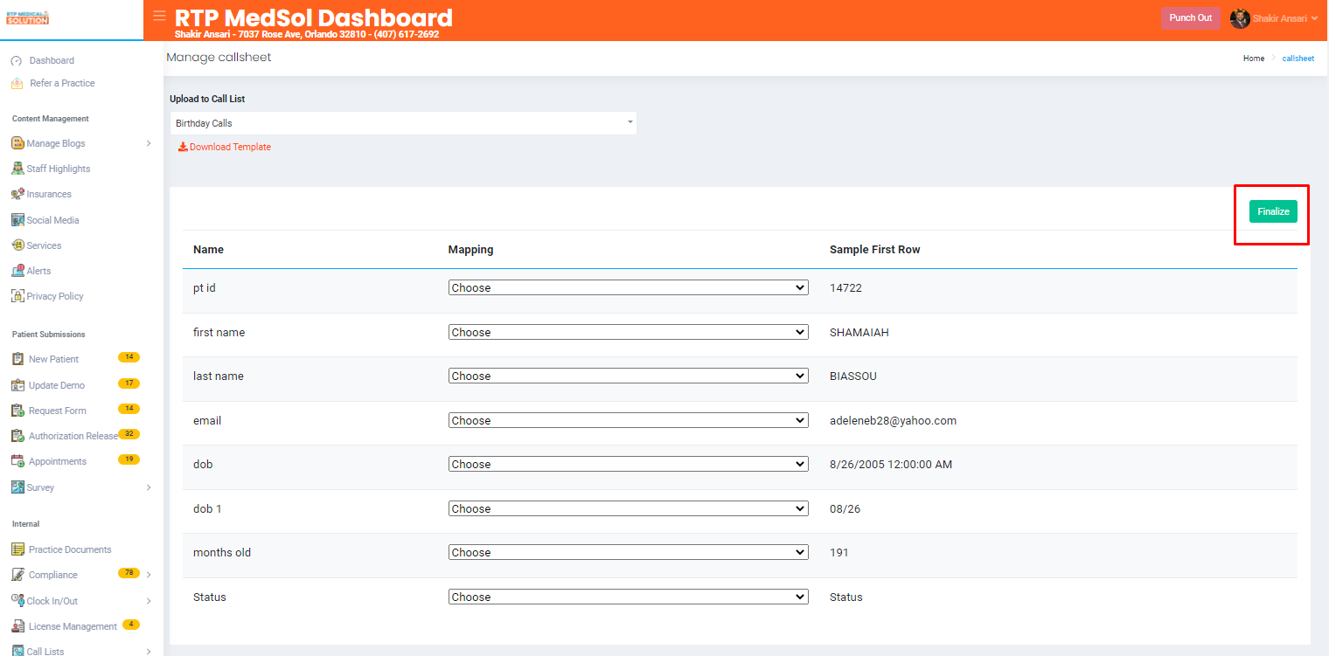
Task: Click the Manage Blogs icon
Action: 17,143
